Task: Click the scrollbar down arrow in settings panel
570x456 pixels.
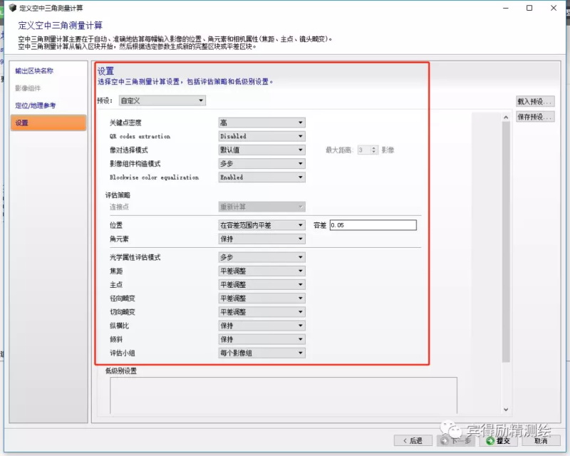Action: click(x=506, y=410)
